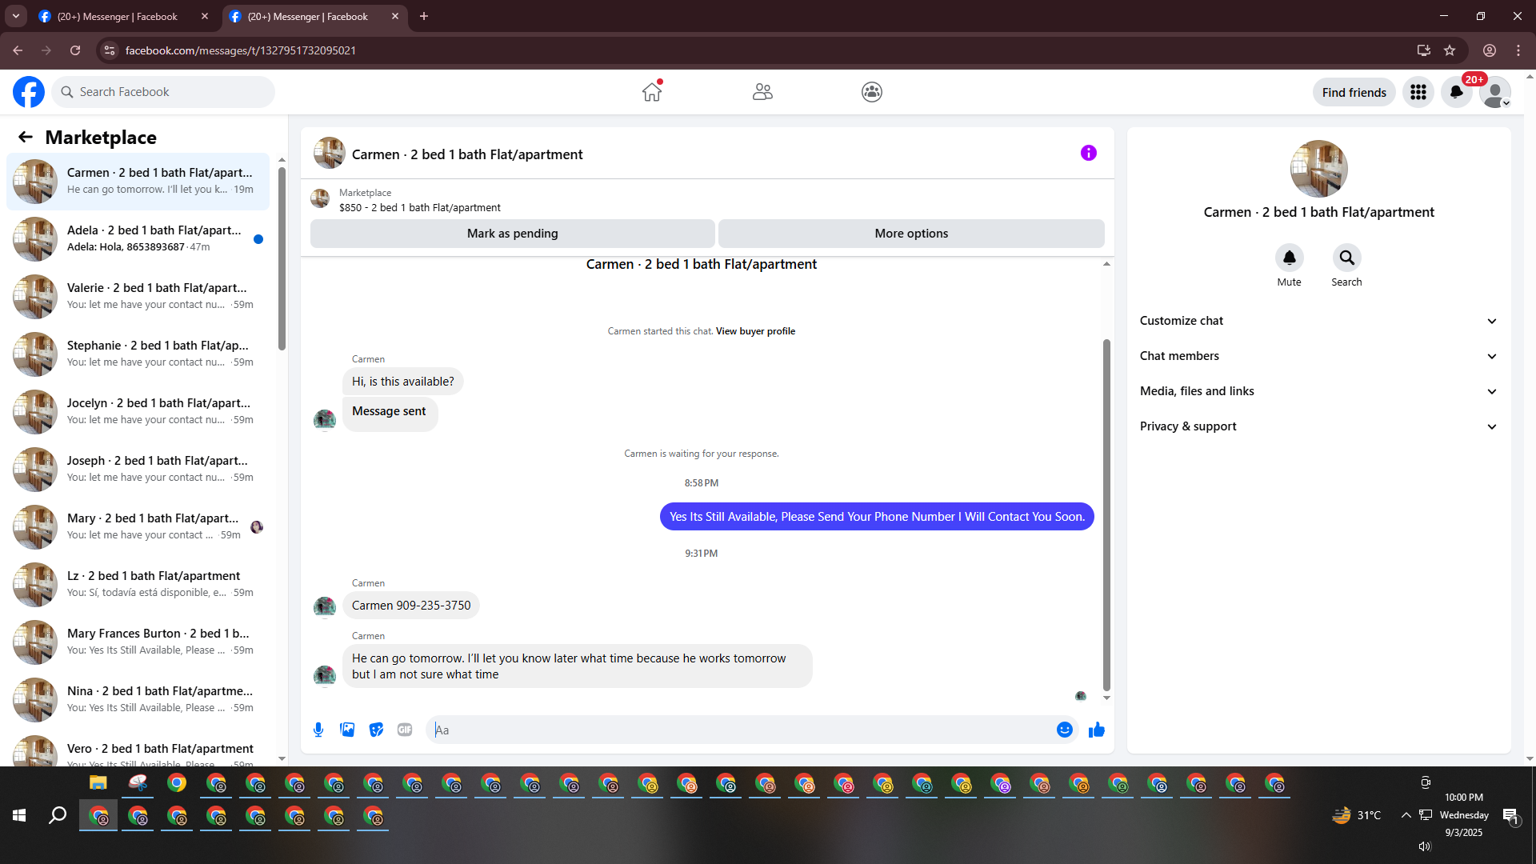Click Find friends button
This screenshot has height=864, width=1536.
[x=1354, y=92]
